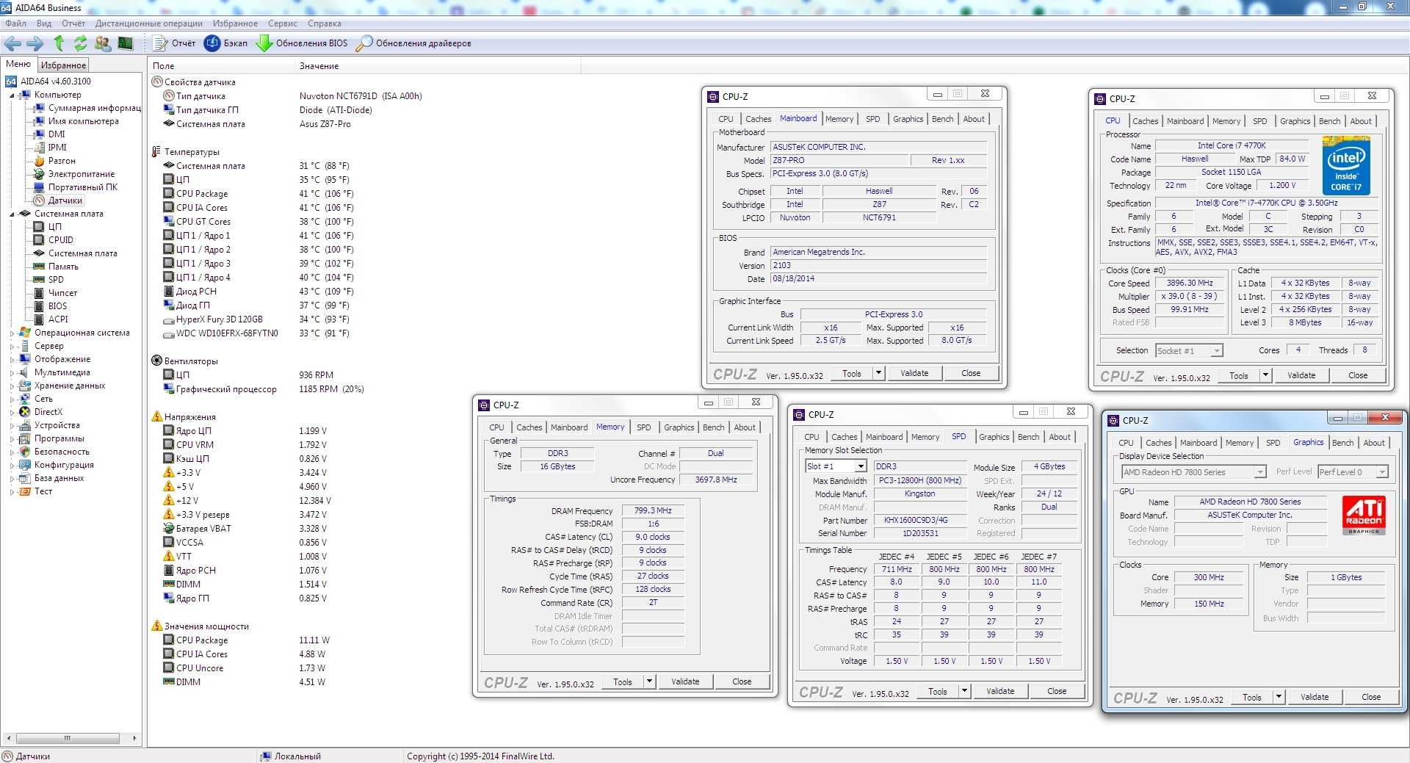The image size is (1410, 763).
Task: Click Close in the CPU-Z Graphics window
Action: pyautogui.click(x=1371, y=697)
